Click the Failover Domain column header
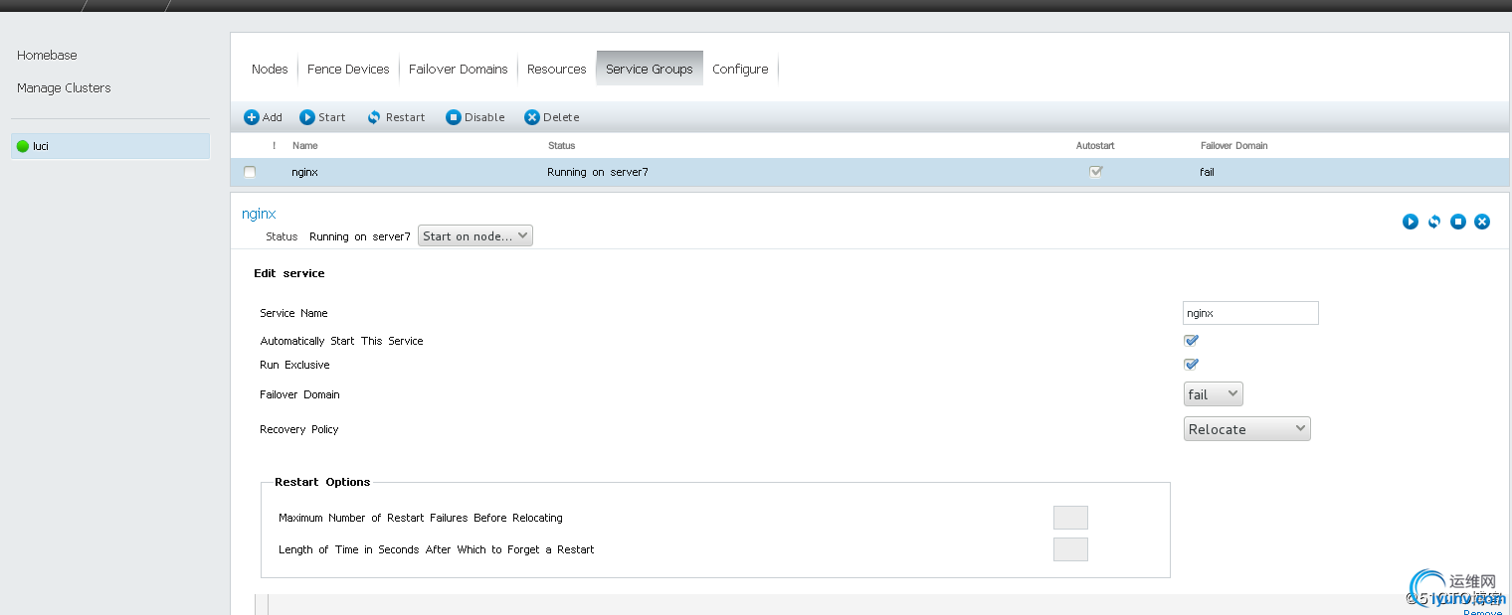Screen dimensions: 1512x615 click(x=1234, y=146)
